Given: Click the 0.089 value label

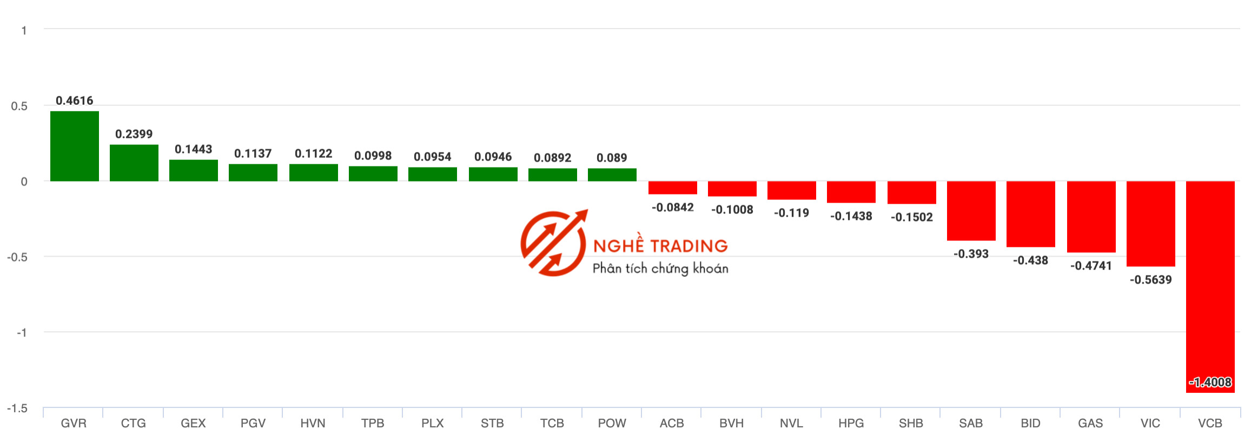Looking at the screenshot, I should point(612,158).
